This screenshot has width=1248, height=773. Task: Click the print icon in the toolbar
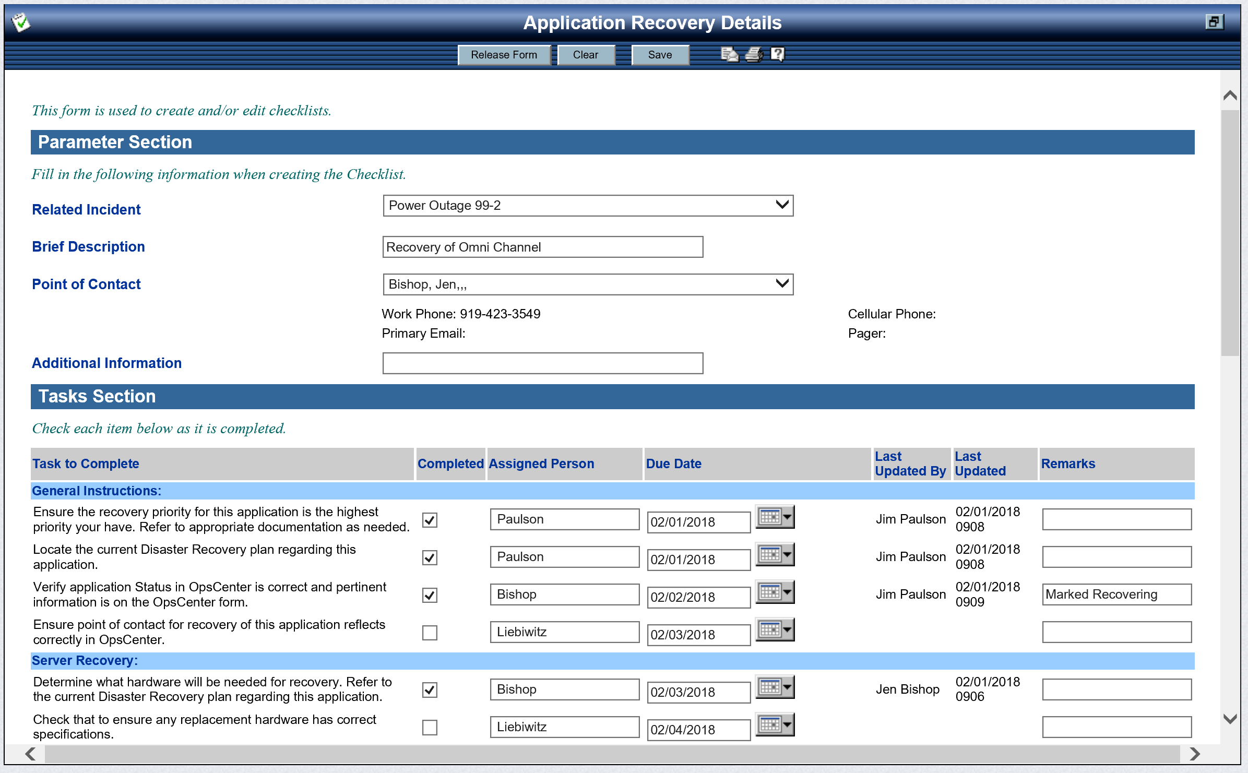coord(754,54)
